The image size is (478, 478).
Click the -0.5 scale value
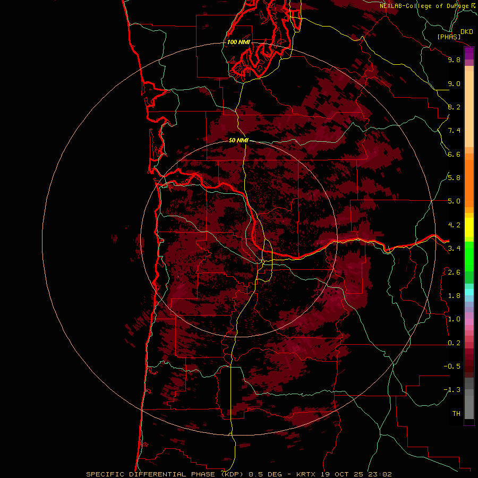click(x=452, y=366)
